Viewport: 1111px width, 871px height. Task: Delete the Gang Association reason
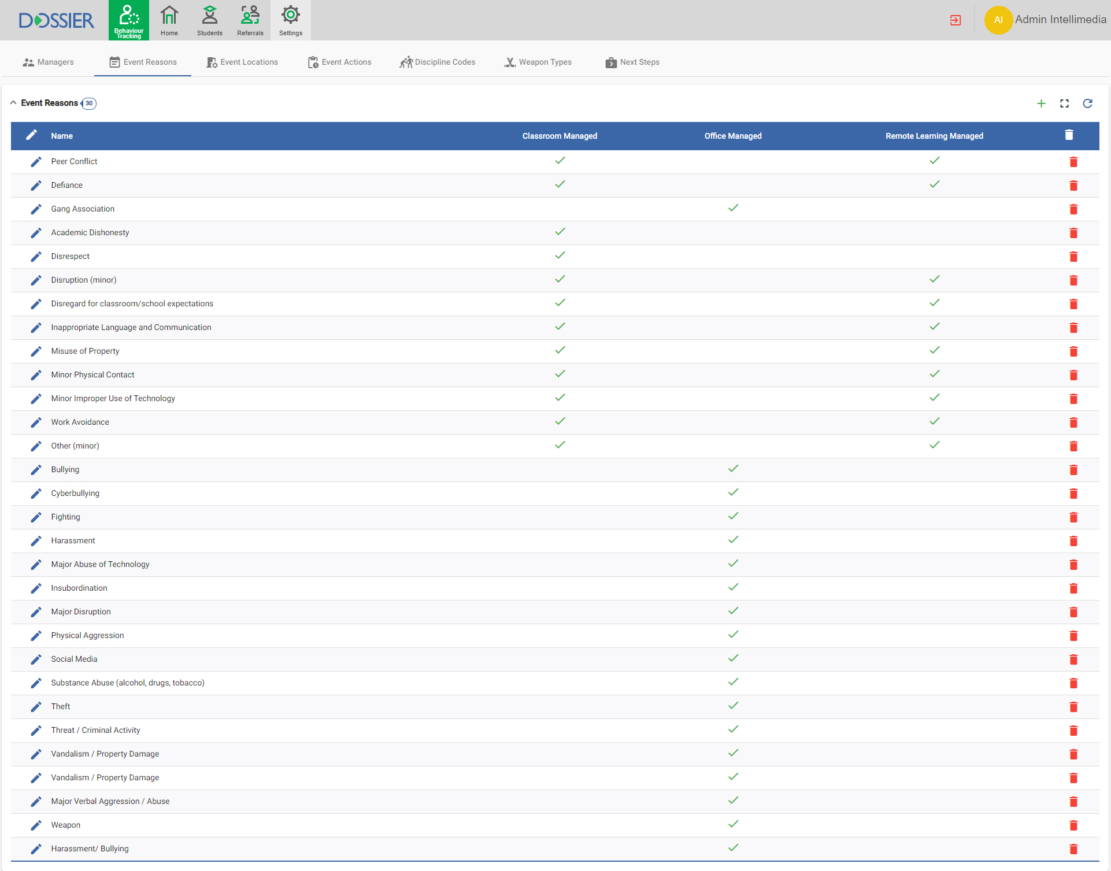1073,209
